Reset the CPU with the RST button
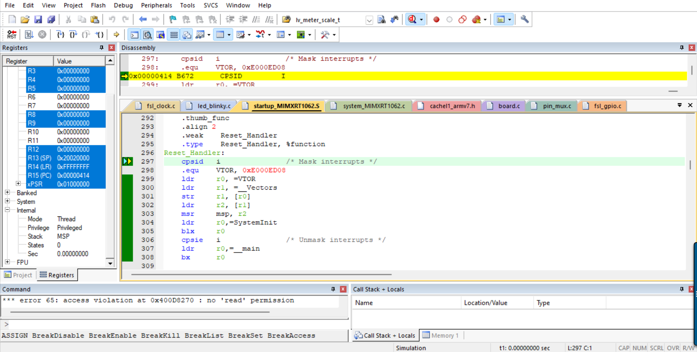 point(12,35)
